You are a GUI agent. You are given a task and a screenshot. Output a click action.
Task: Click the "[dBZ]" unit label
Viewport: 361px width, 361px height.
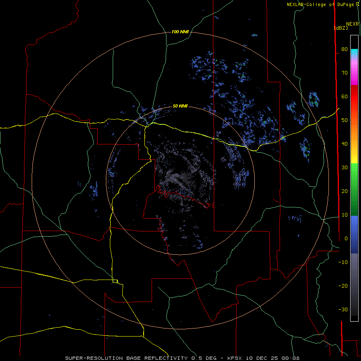point(341,28)
